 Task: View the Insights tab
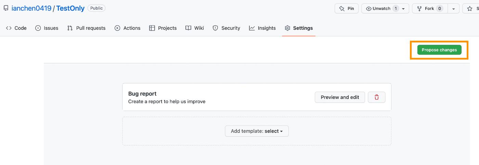pyautogui.click(x=262, y=28)
